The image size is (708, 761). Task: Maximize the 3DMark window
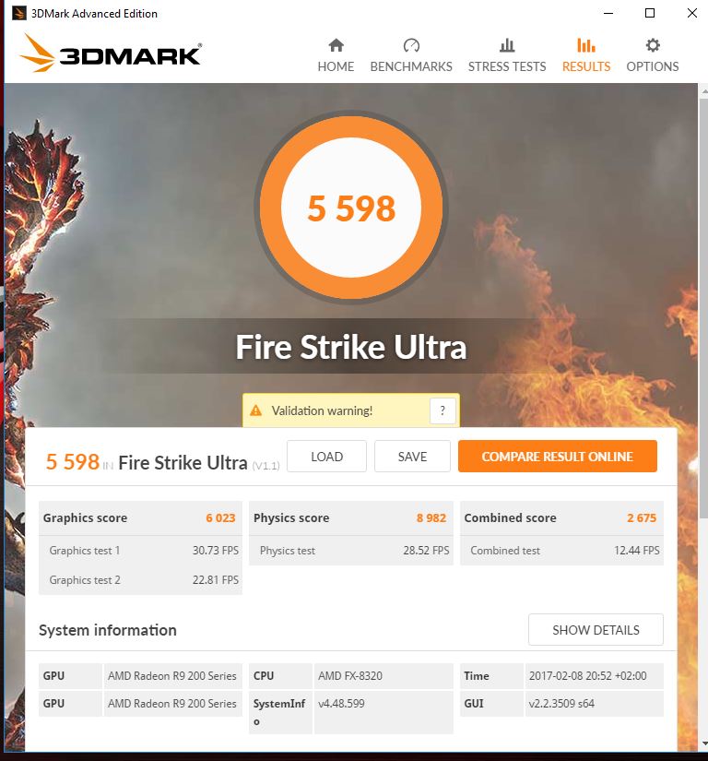click(x=650, y=13)
